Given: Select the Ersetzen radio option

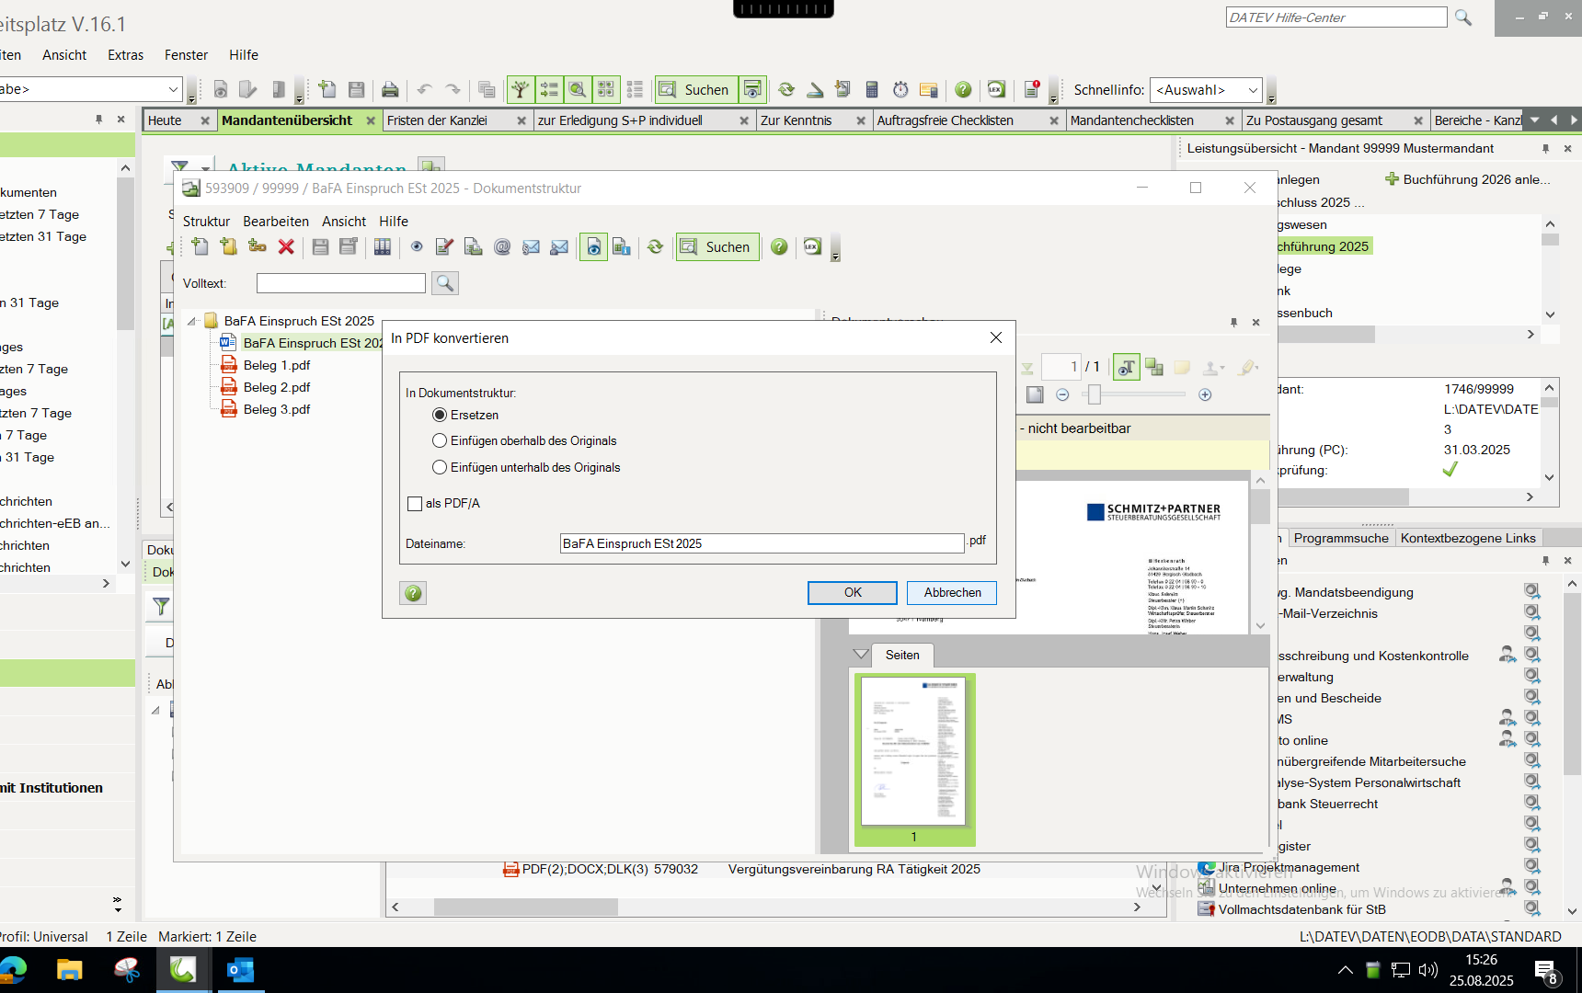Looking at the screenshot, I should tap(440, 415).
